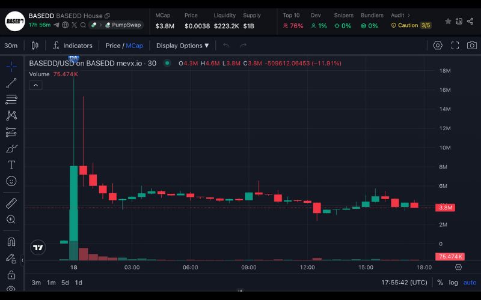481x300 pixels.
Task: Select the 3m date range
Action: (36, 283)
